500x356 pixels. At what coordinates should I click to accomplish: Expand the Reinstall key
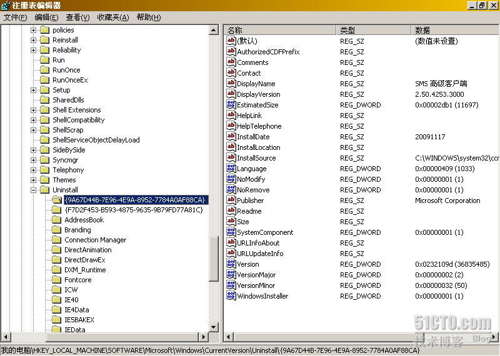(33, 40)
